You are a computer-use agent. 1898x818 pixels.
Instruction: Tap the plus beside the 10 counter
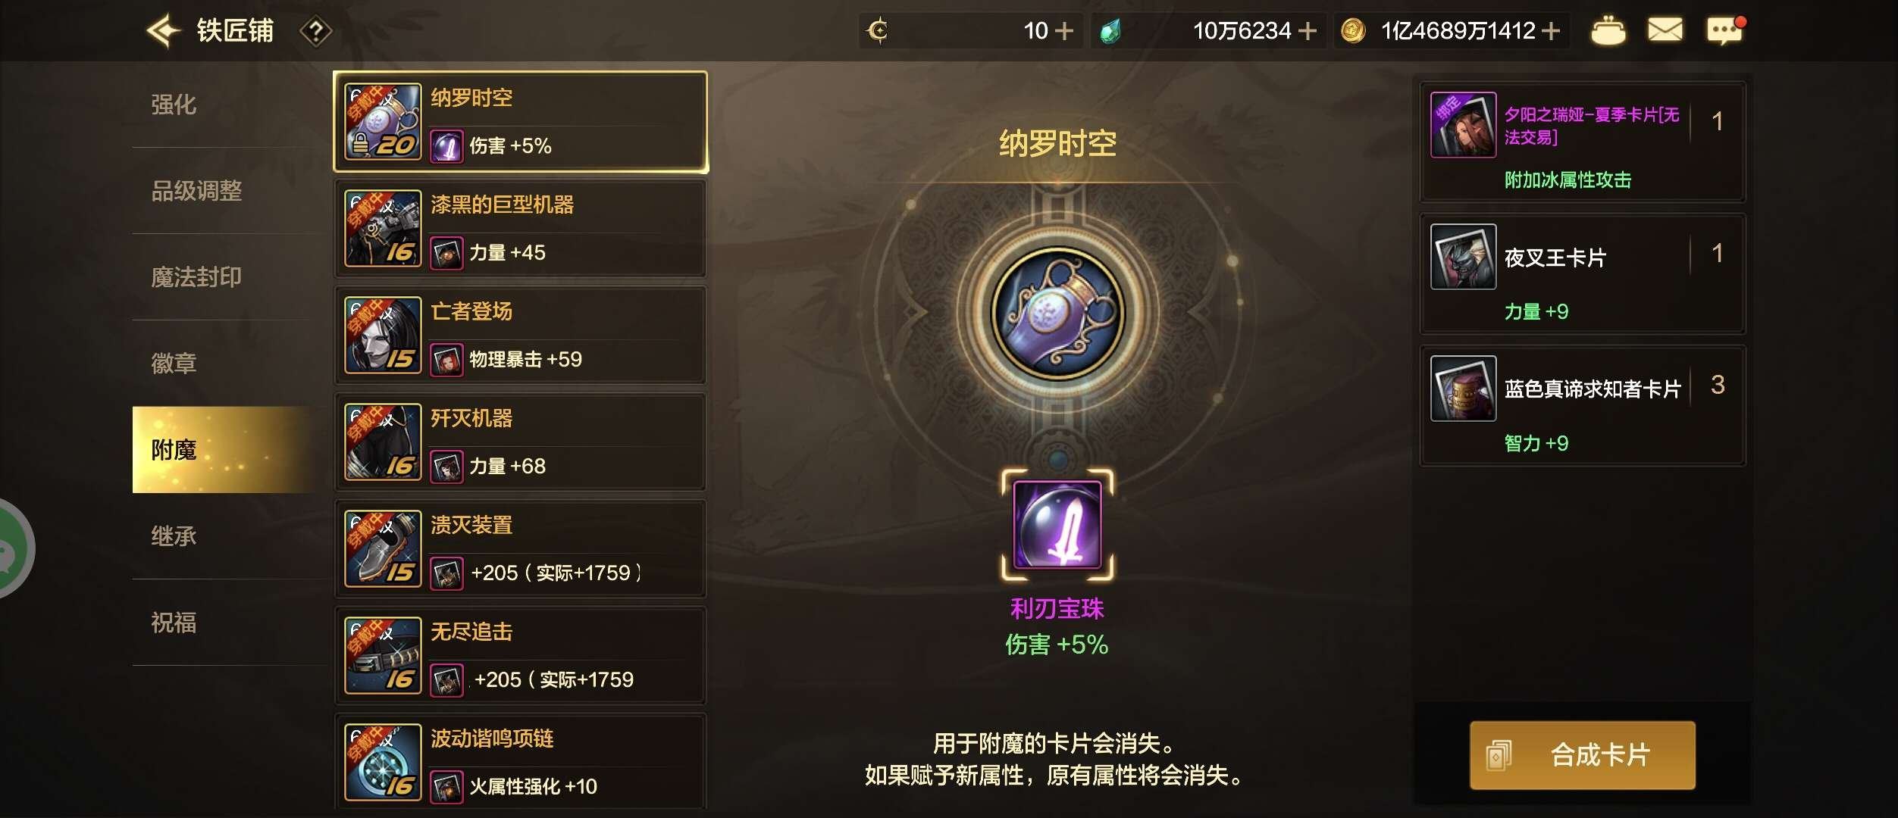1064,31
